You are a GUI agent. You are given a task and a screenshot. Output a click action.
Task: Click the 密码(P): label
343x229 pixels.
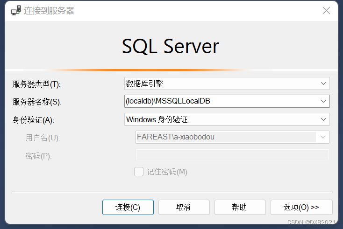(x=38, y=156)
